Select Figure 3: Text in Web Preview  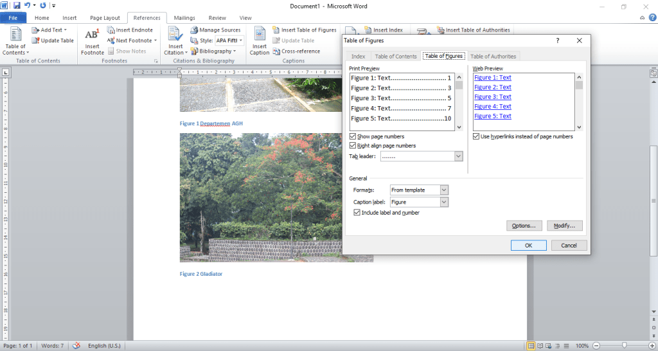tap(492, 97)
